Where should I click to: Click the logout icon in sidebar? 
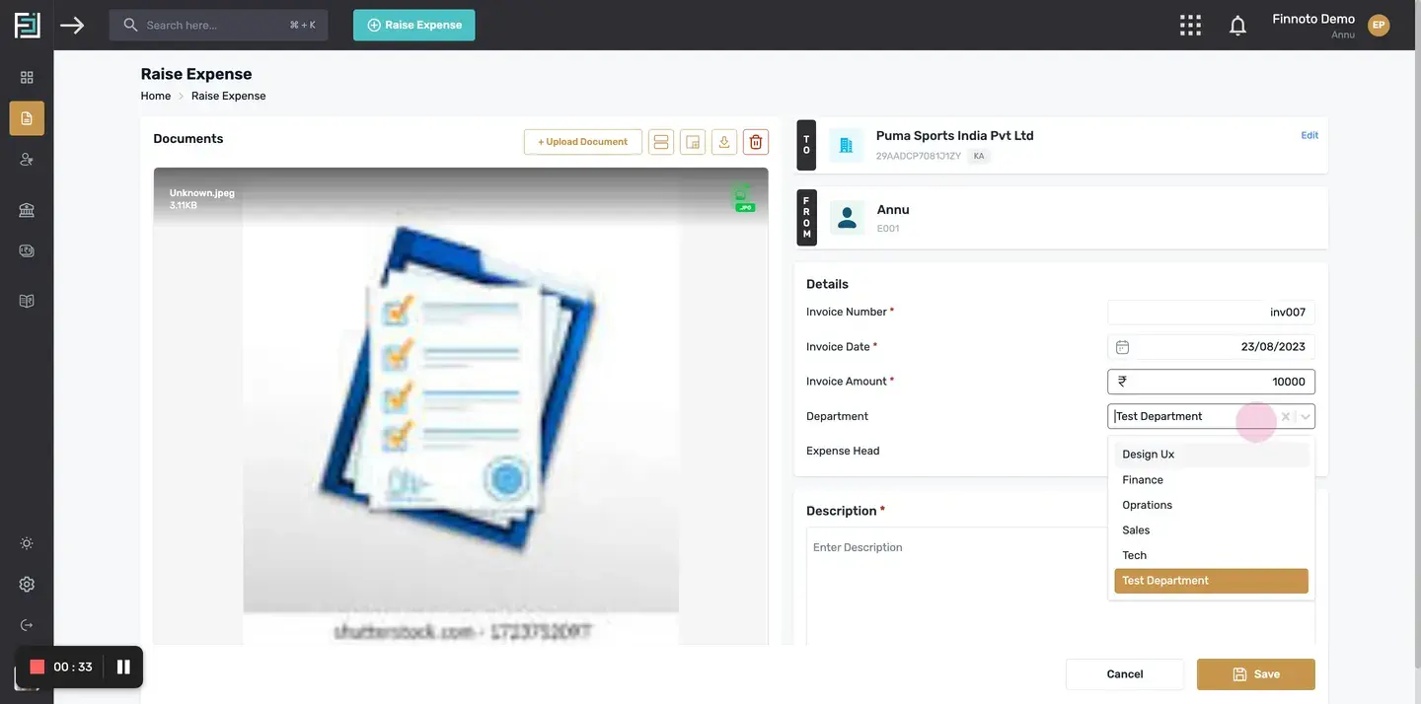click(x=27, y=625)
